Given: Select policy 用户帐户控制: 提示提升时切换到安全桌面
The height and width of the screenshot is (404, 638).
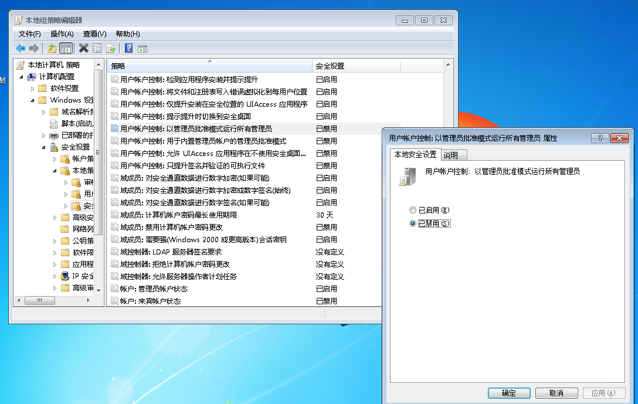Looking at the screenshot, I should point(185,116).
